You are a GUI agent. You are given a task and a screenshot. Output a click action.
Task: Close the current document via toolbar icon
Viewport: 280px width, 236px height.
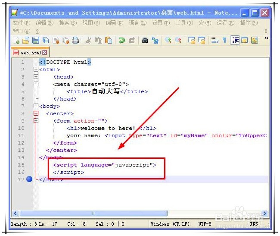point(56,40)
